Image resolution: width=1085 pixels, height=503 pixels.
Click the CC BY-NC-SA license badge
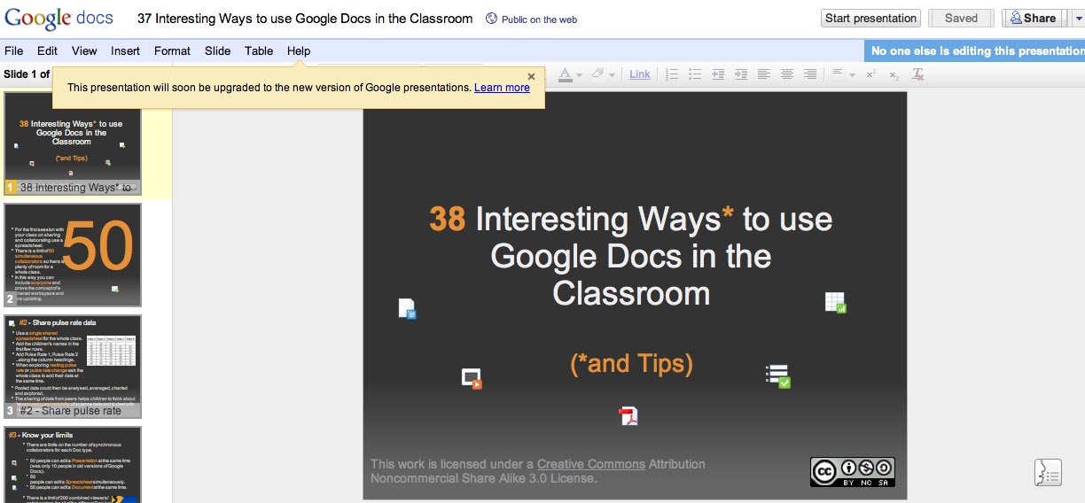click(852, 472)
